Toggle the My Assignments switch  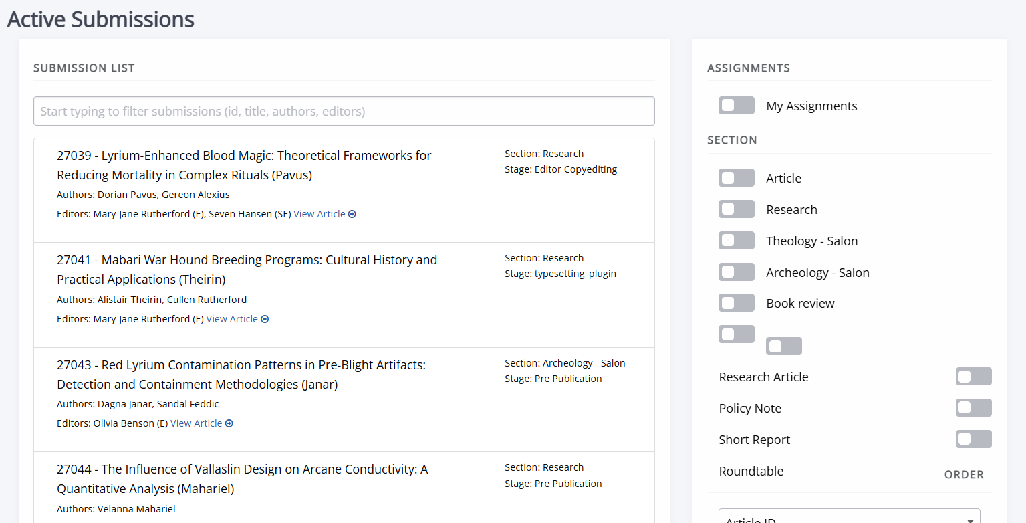(x=737, y=106)
